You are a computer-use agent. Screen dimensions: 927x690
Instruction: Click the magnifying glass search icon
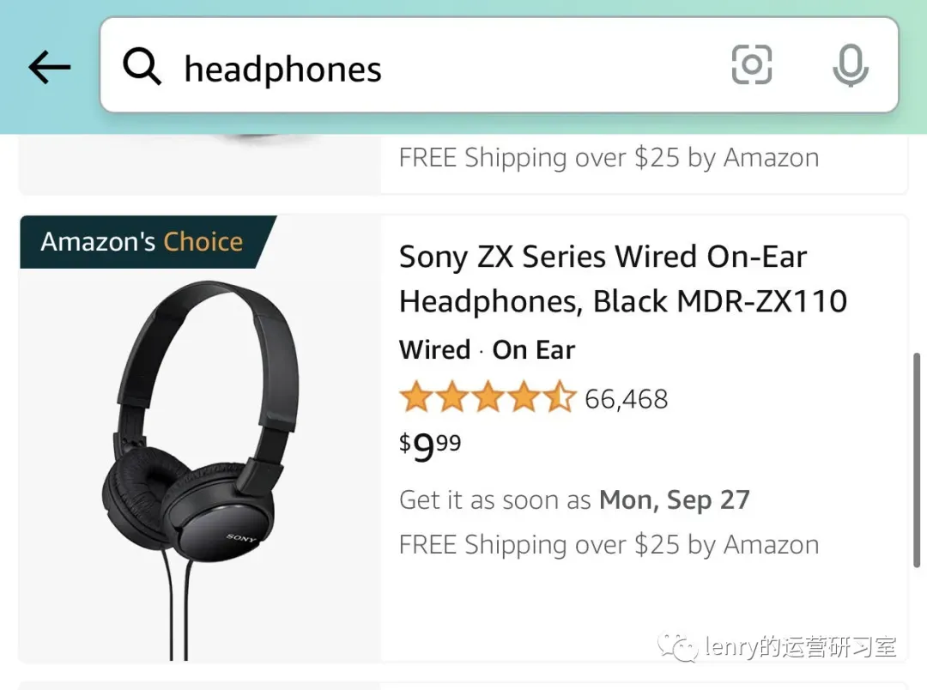pyautogui.click(x=142, y=66)
